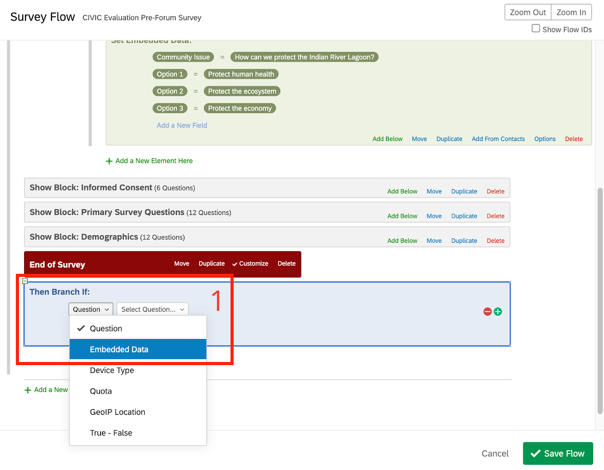Choose GeoIP Location in the dropdown menu
The height and width of the screenshot is (470, 604).
[x=138, y=412]
